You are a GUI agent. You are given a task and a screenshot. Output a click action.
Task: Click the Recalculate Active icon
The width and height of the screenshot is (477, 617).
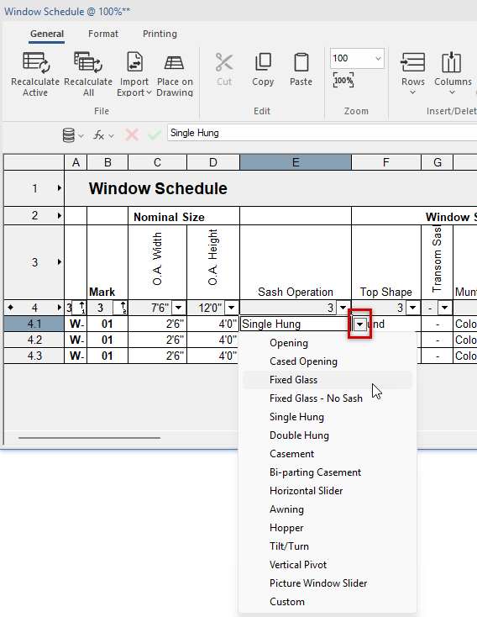pos(35,62)
